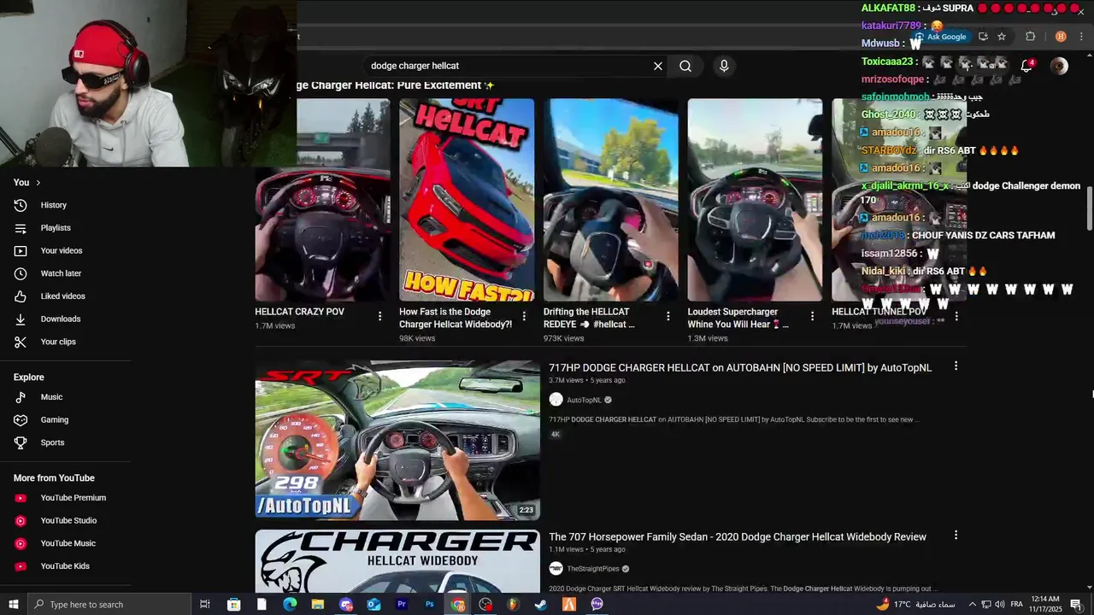Browse the Music explore category
This screenshot has height=615, width=1094.
coord(51,397)
